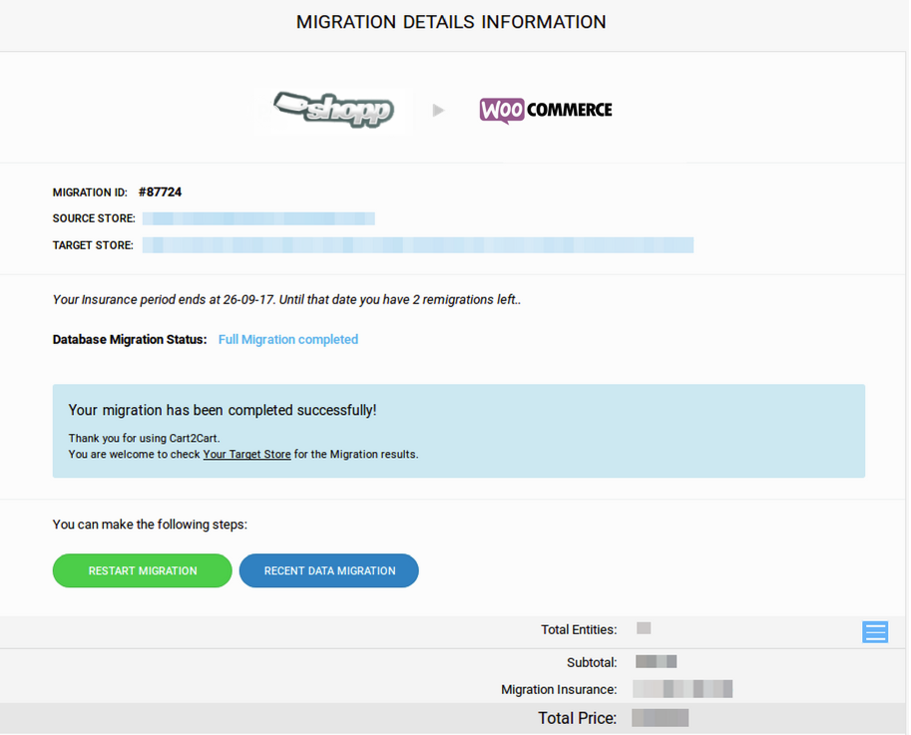Screen dimensions: 911x735
Task: Click the Total Price label
Action: [x=578, y=718]
